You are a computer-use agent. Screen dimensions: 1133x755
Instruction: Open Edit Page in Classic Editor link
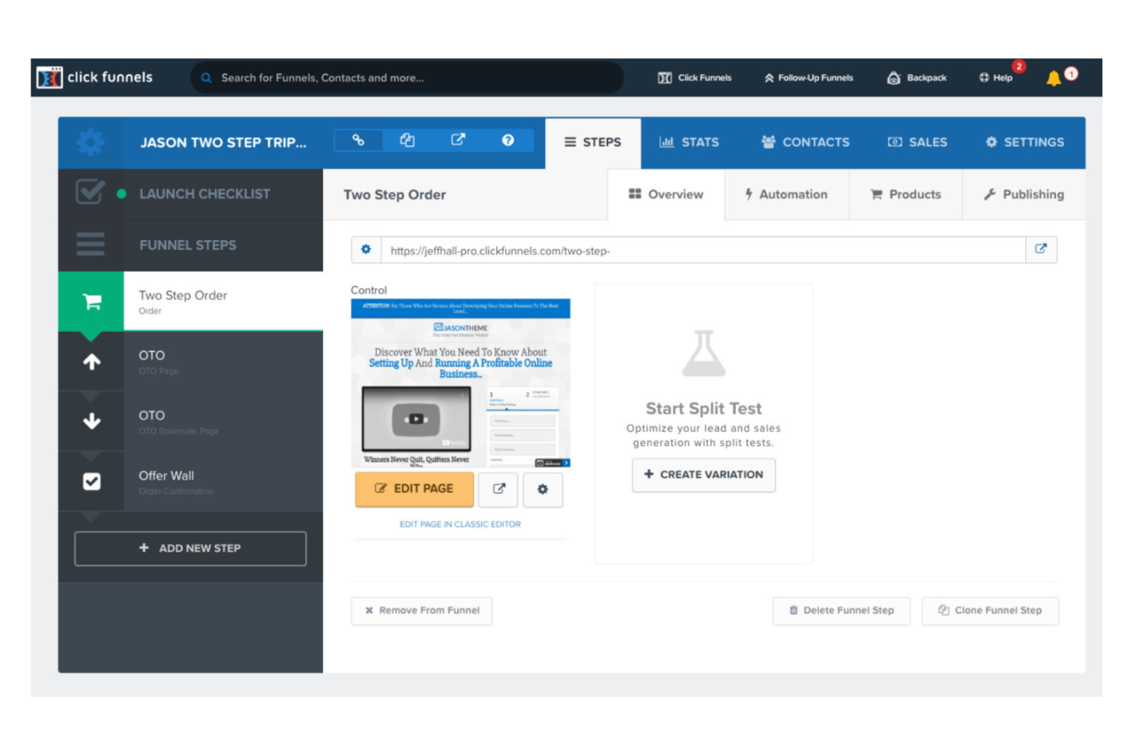(x=459, y=524)
